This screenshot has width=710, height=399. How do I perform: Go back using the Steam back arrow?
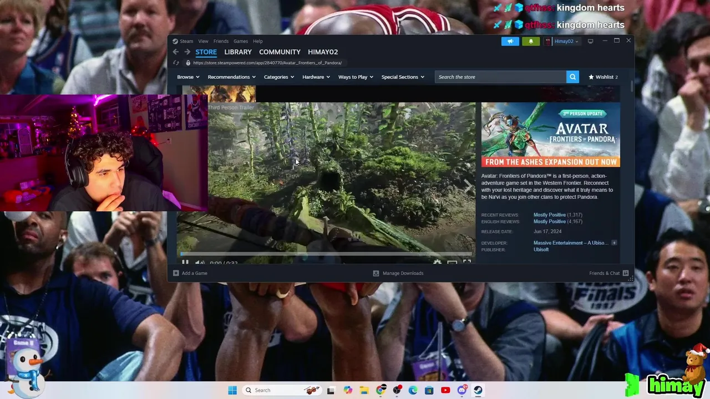coord(176,52)
